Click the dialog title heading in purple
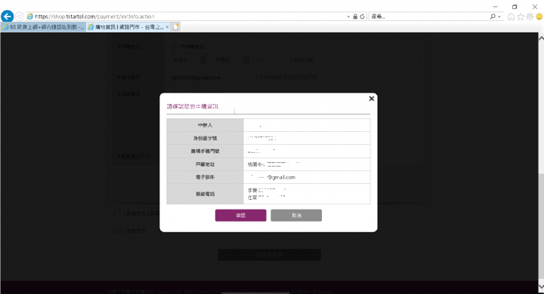Viewport: 544px width, 294px height. point(193,106)
